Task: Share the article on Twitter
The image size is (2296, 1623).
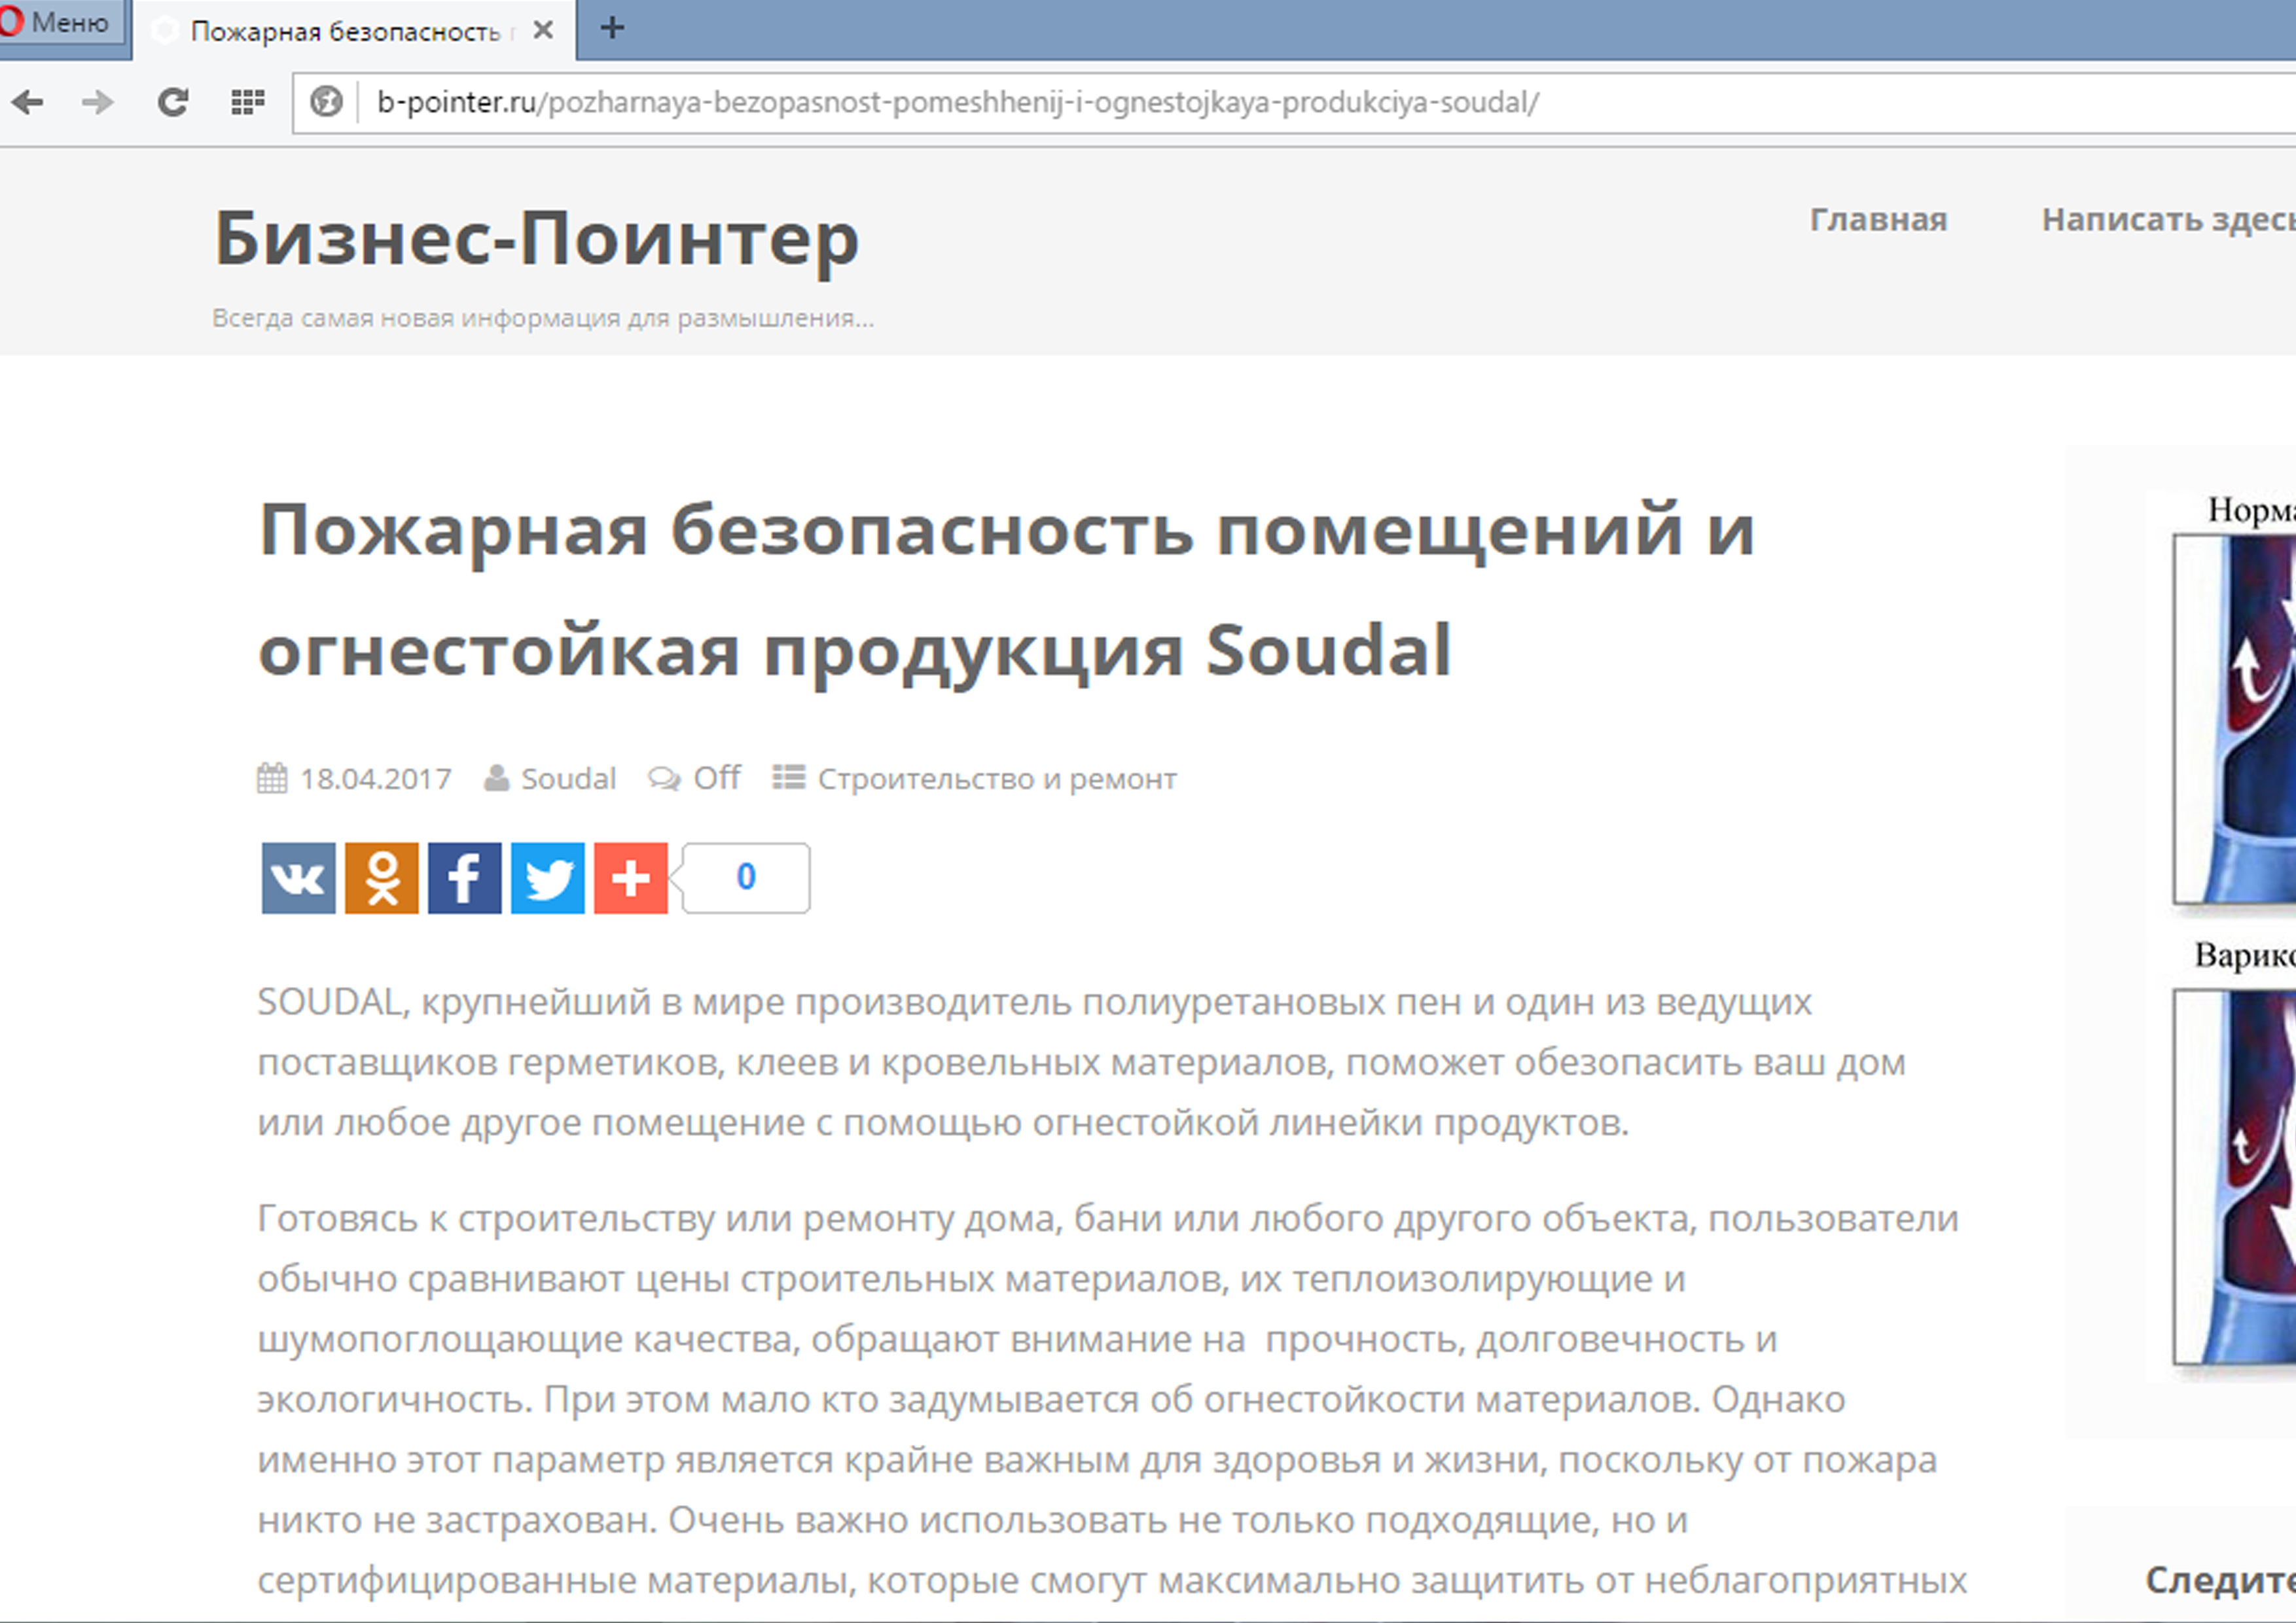Action: pos(548,878)
